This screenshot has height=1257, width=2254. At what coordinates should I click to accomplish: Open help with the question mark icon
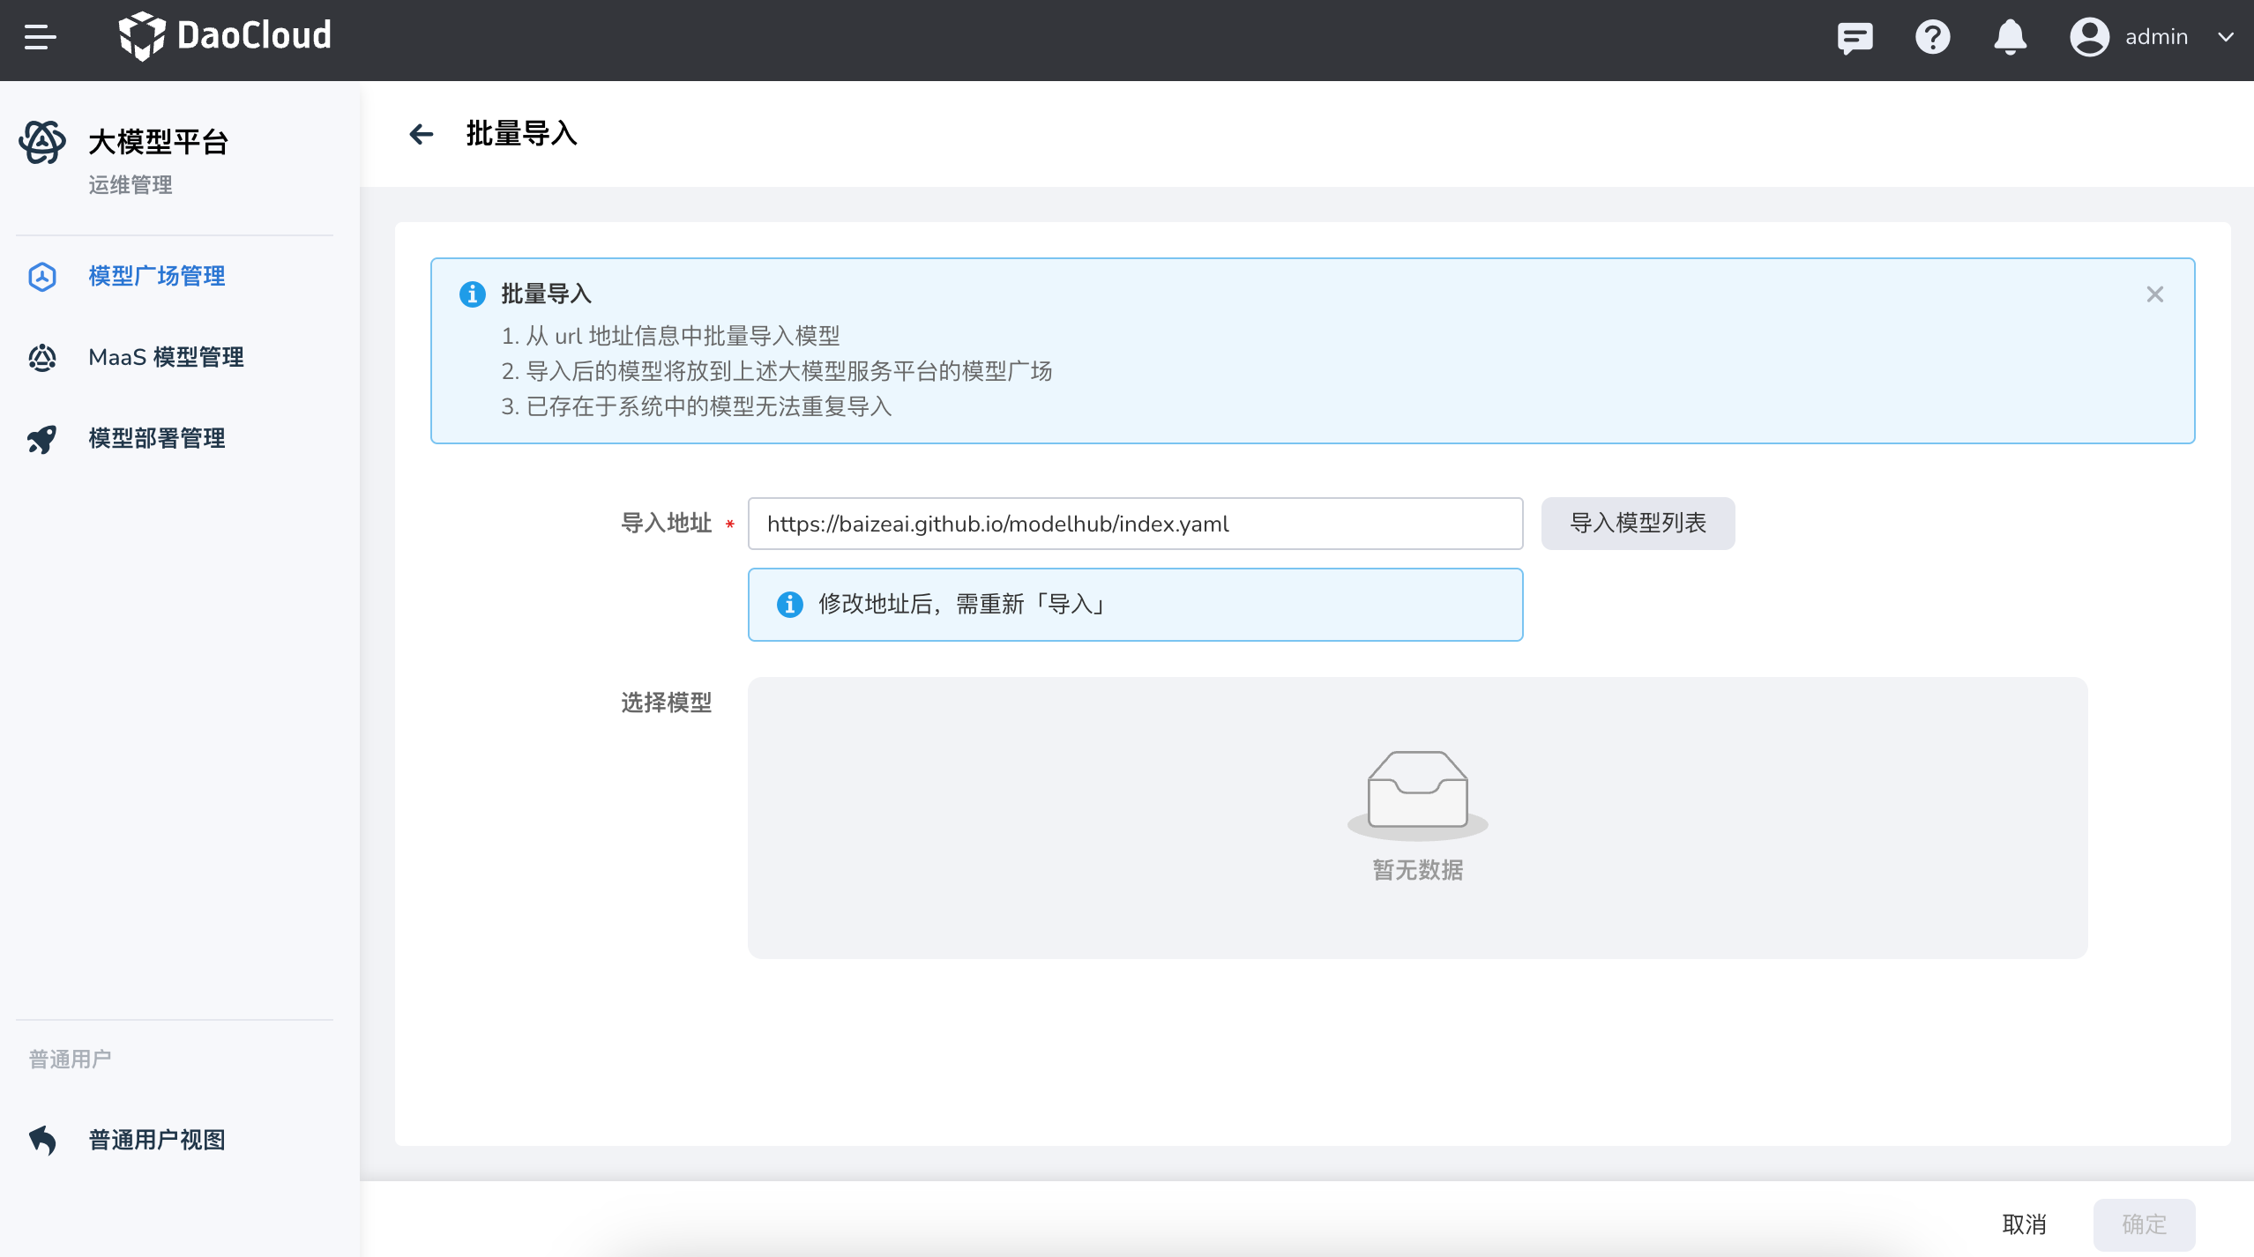coord(1931,37)
